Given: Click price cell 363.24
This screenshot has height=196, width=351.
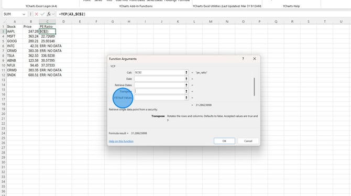Looking at the screenshot, I should 31,36.
